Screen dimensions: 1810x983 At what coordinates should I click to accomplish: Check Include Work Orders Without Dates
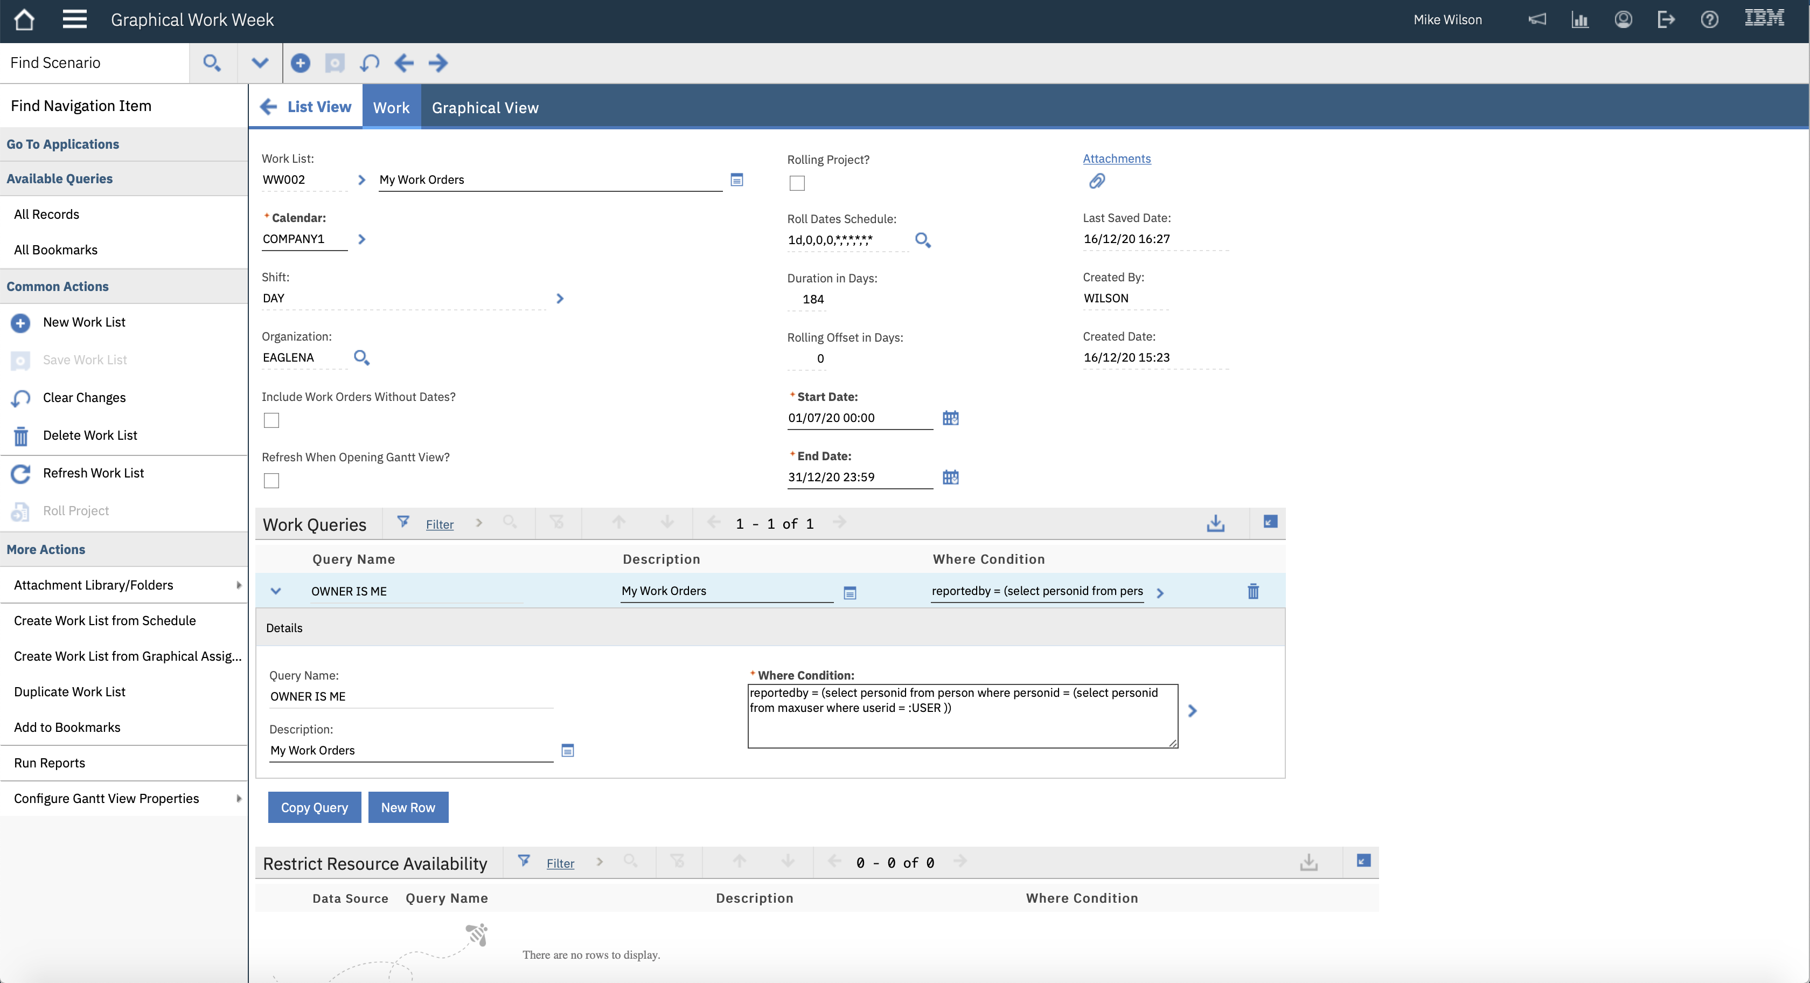[271, 420]
